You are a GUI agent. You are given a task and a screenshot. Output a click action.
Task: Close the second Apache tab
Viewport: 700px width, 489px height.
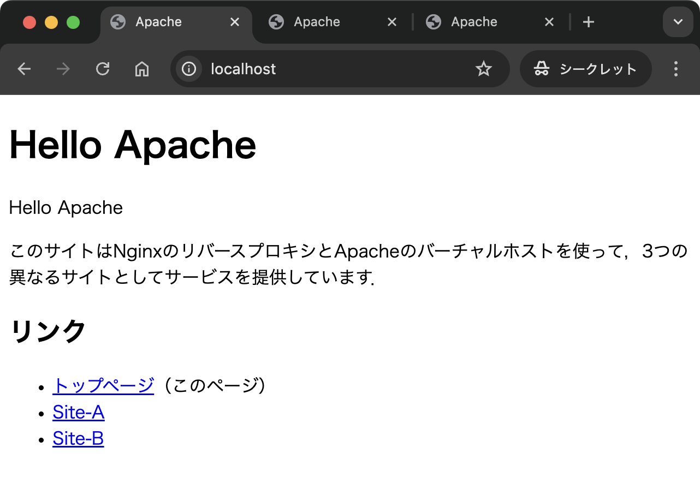392,22
